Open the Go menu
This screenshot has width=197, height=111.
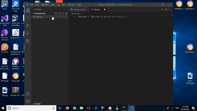58,5
